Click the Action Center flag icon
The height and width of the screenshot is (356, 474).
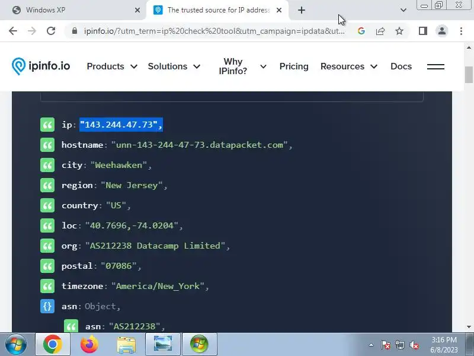point(386,345)
